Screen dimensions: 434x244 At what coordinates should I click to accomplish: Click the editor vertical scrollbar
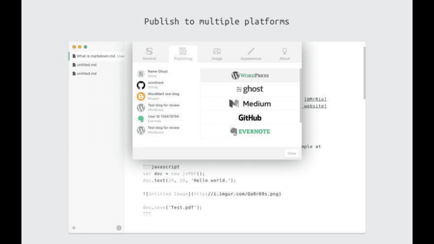364,73
